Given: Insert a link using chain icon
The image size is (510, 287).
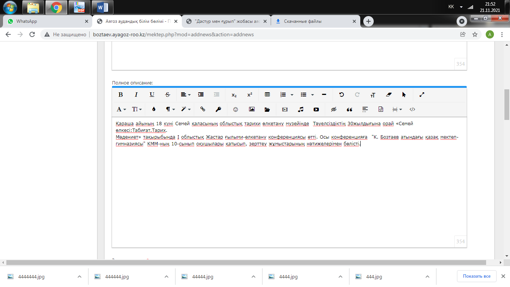Looking at the screenshot, I should pos(203,109).
